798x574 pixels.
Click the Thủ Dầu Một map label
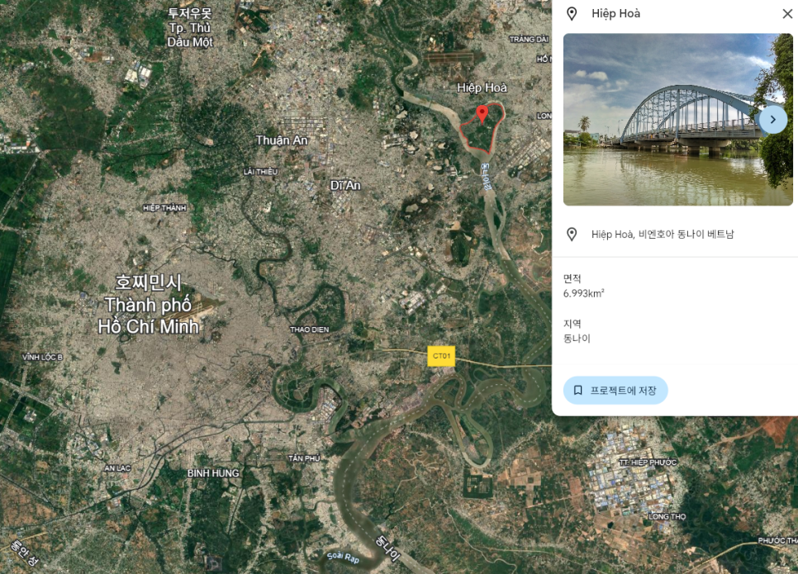189,28
